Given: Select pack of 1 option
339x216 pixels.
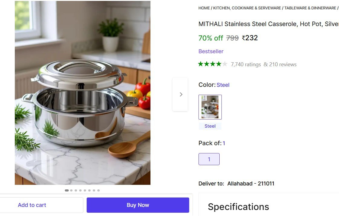Looking at the screenshot, I should point(209,159).
